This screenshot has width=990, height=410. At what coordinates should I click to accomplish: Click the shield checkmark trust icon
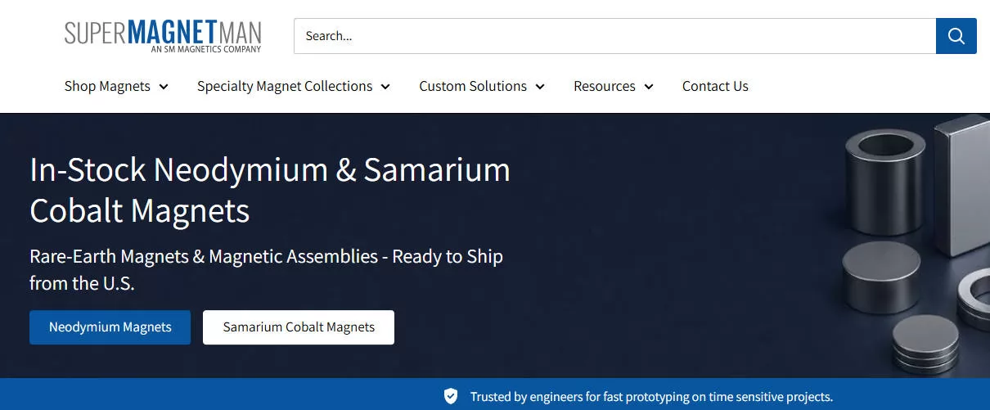tap(451, 396)
